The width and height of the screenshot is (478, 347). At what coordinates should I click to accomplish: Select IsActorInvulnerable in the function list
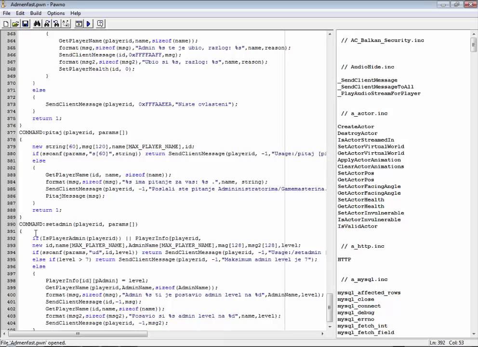coord(369,220)
